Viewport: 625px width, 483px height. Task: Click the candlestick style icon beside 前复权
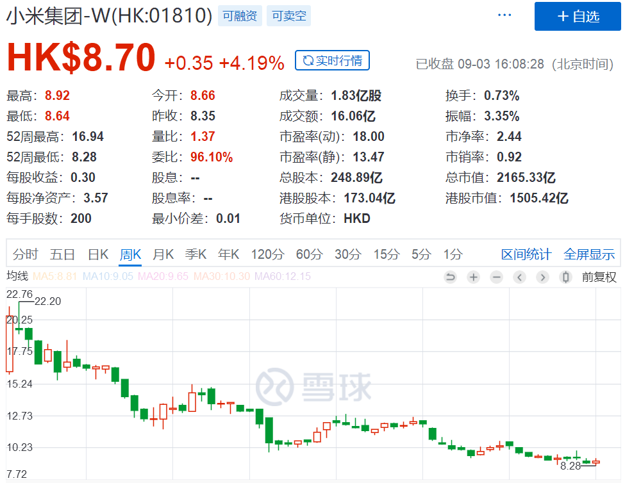pos(565,278)
